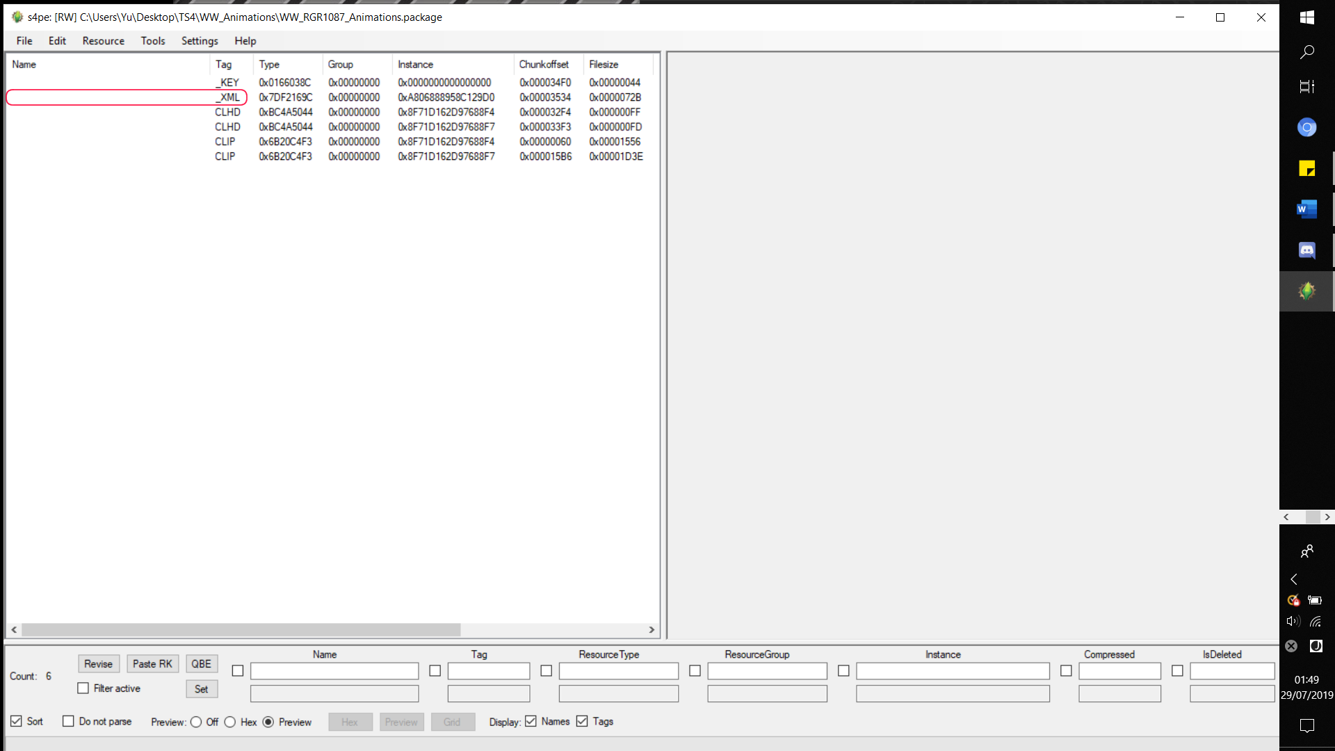Check the Name filter checkbox
1335x751 pixels.
[x=238, y=671]
